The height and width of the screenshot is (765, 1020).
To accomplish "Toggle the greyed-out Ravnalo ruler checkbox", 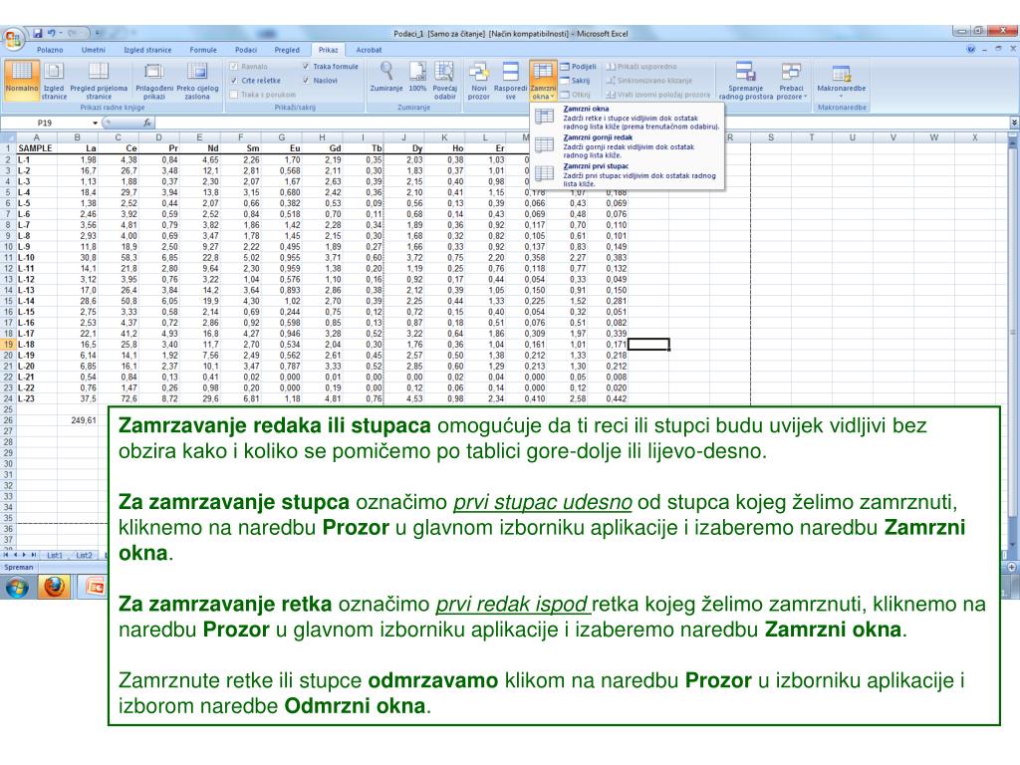I will click(233, 67).
